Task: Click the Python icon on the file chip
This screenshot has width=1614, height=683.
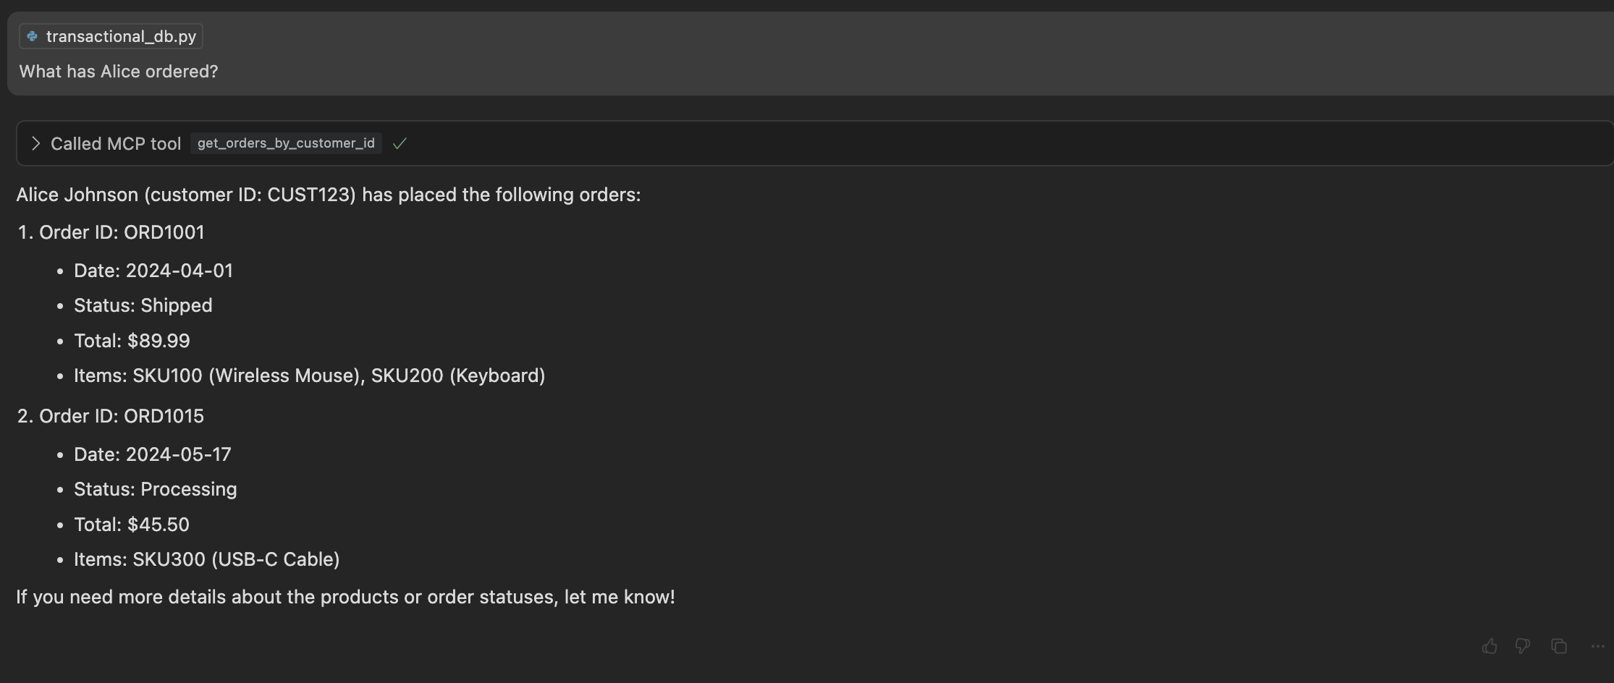Action: [x=33, y=36]
